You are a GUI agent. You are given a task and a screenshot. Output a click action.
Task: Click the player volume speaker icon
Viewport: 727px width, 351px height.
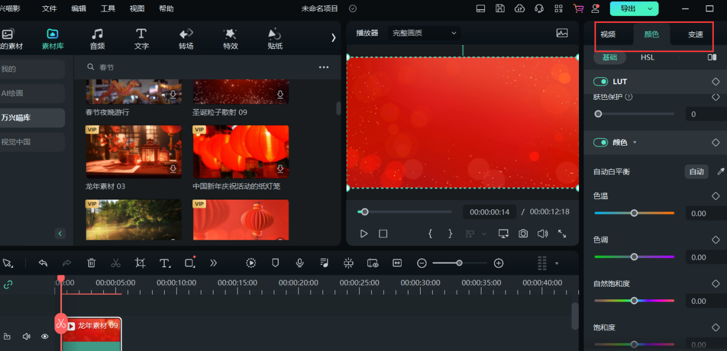542,233
